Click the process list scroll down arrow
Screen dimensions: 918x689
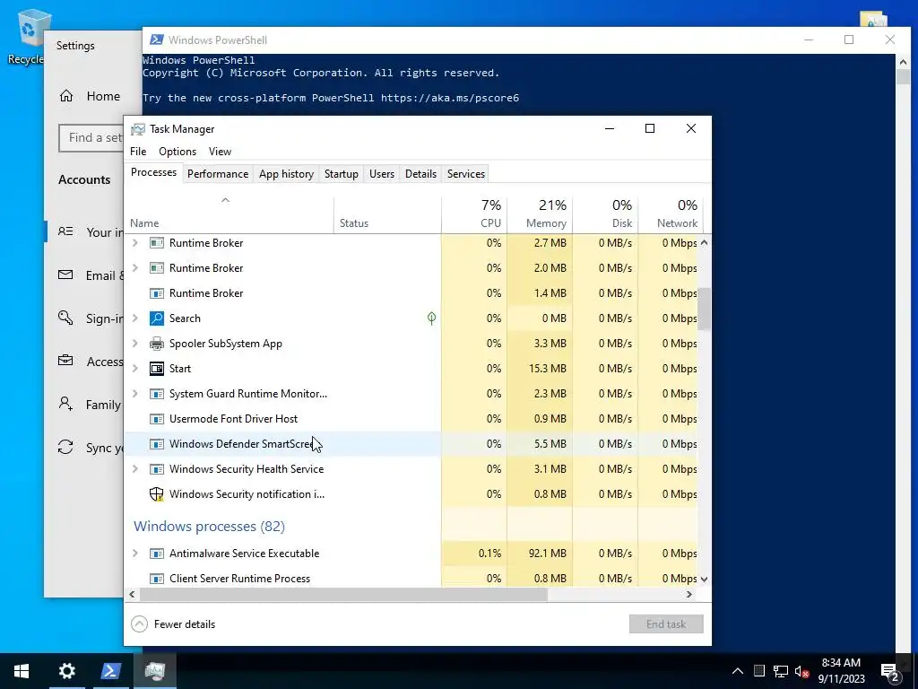pyautogui.click(x=705, y=579)
